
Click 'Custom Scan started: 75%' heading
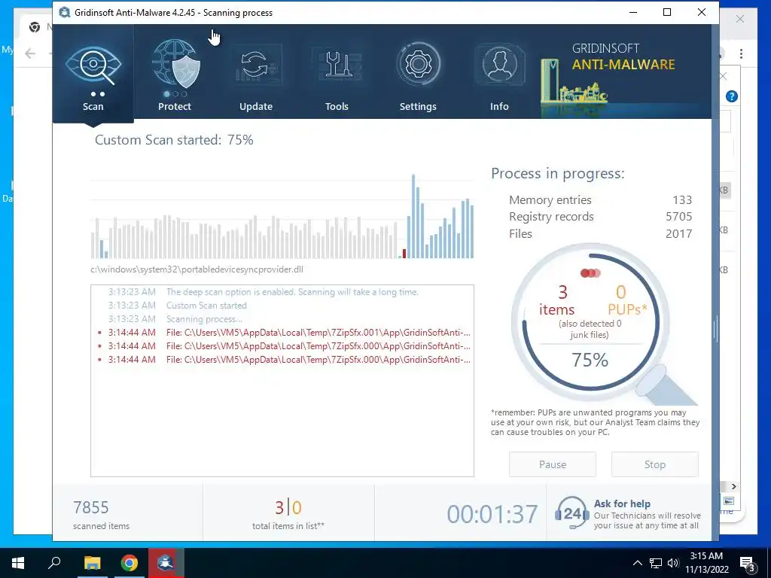(174, 140)
